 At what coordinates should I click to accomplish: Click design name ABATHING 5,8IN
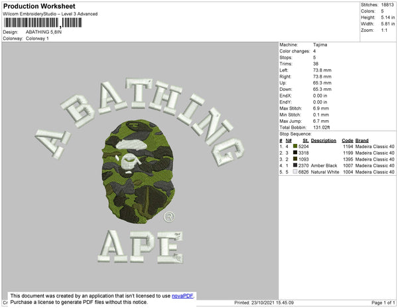[x=44, y=32]
